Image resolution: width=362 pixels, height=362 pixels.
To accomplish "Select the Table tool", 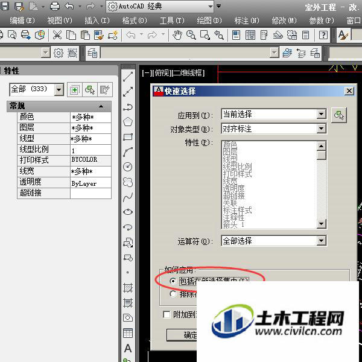I will 128,333.
